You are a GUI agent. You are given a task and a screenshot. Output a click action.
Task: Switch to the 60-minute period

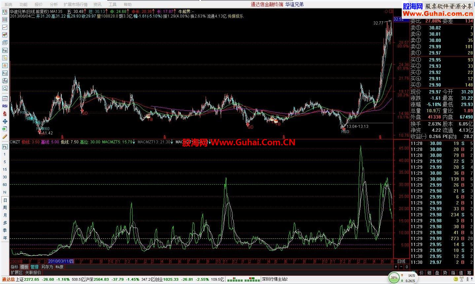[5, 185]
